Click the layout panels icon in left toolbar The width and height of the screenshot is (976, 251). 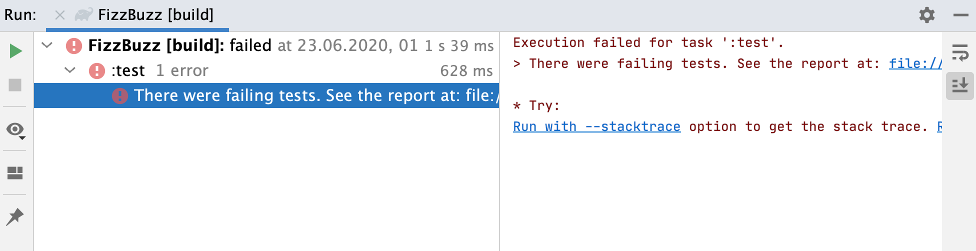[15, 173]
